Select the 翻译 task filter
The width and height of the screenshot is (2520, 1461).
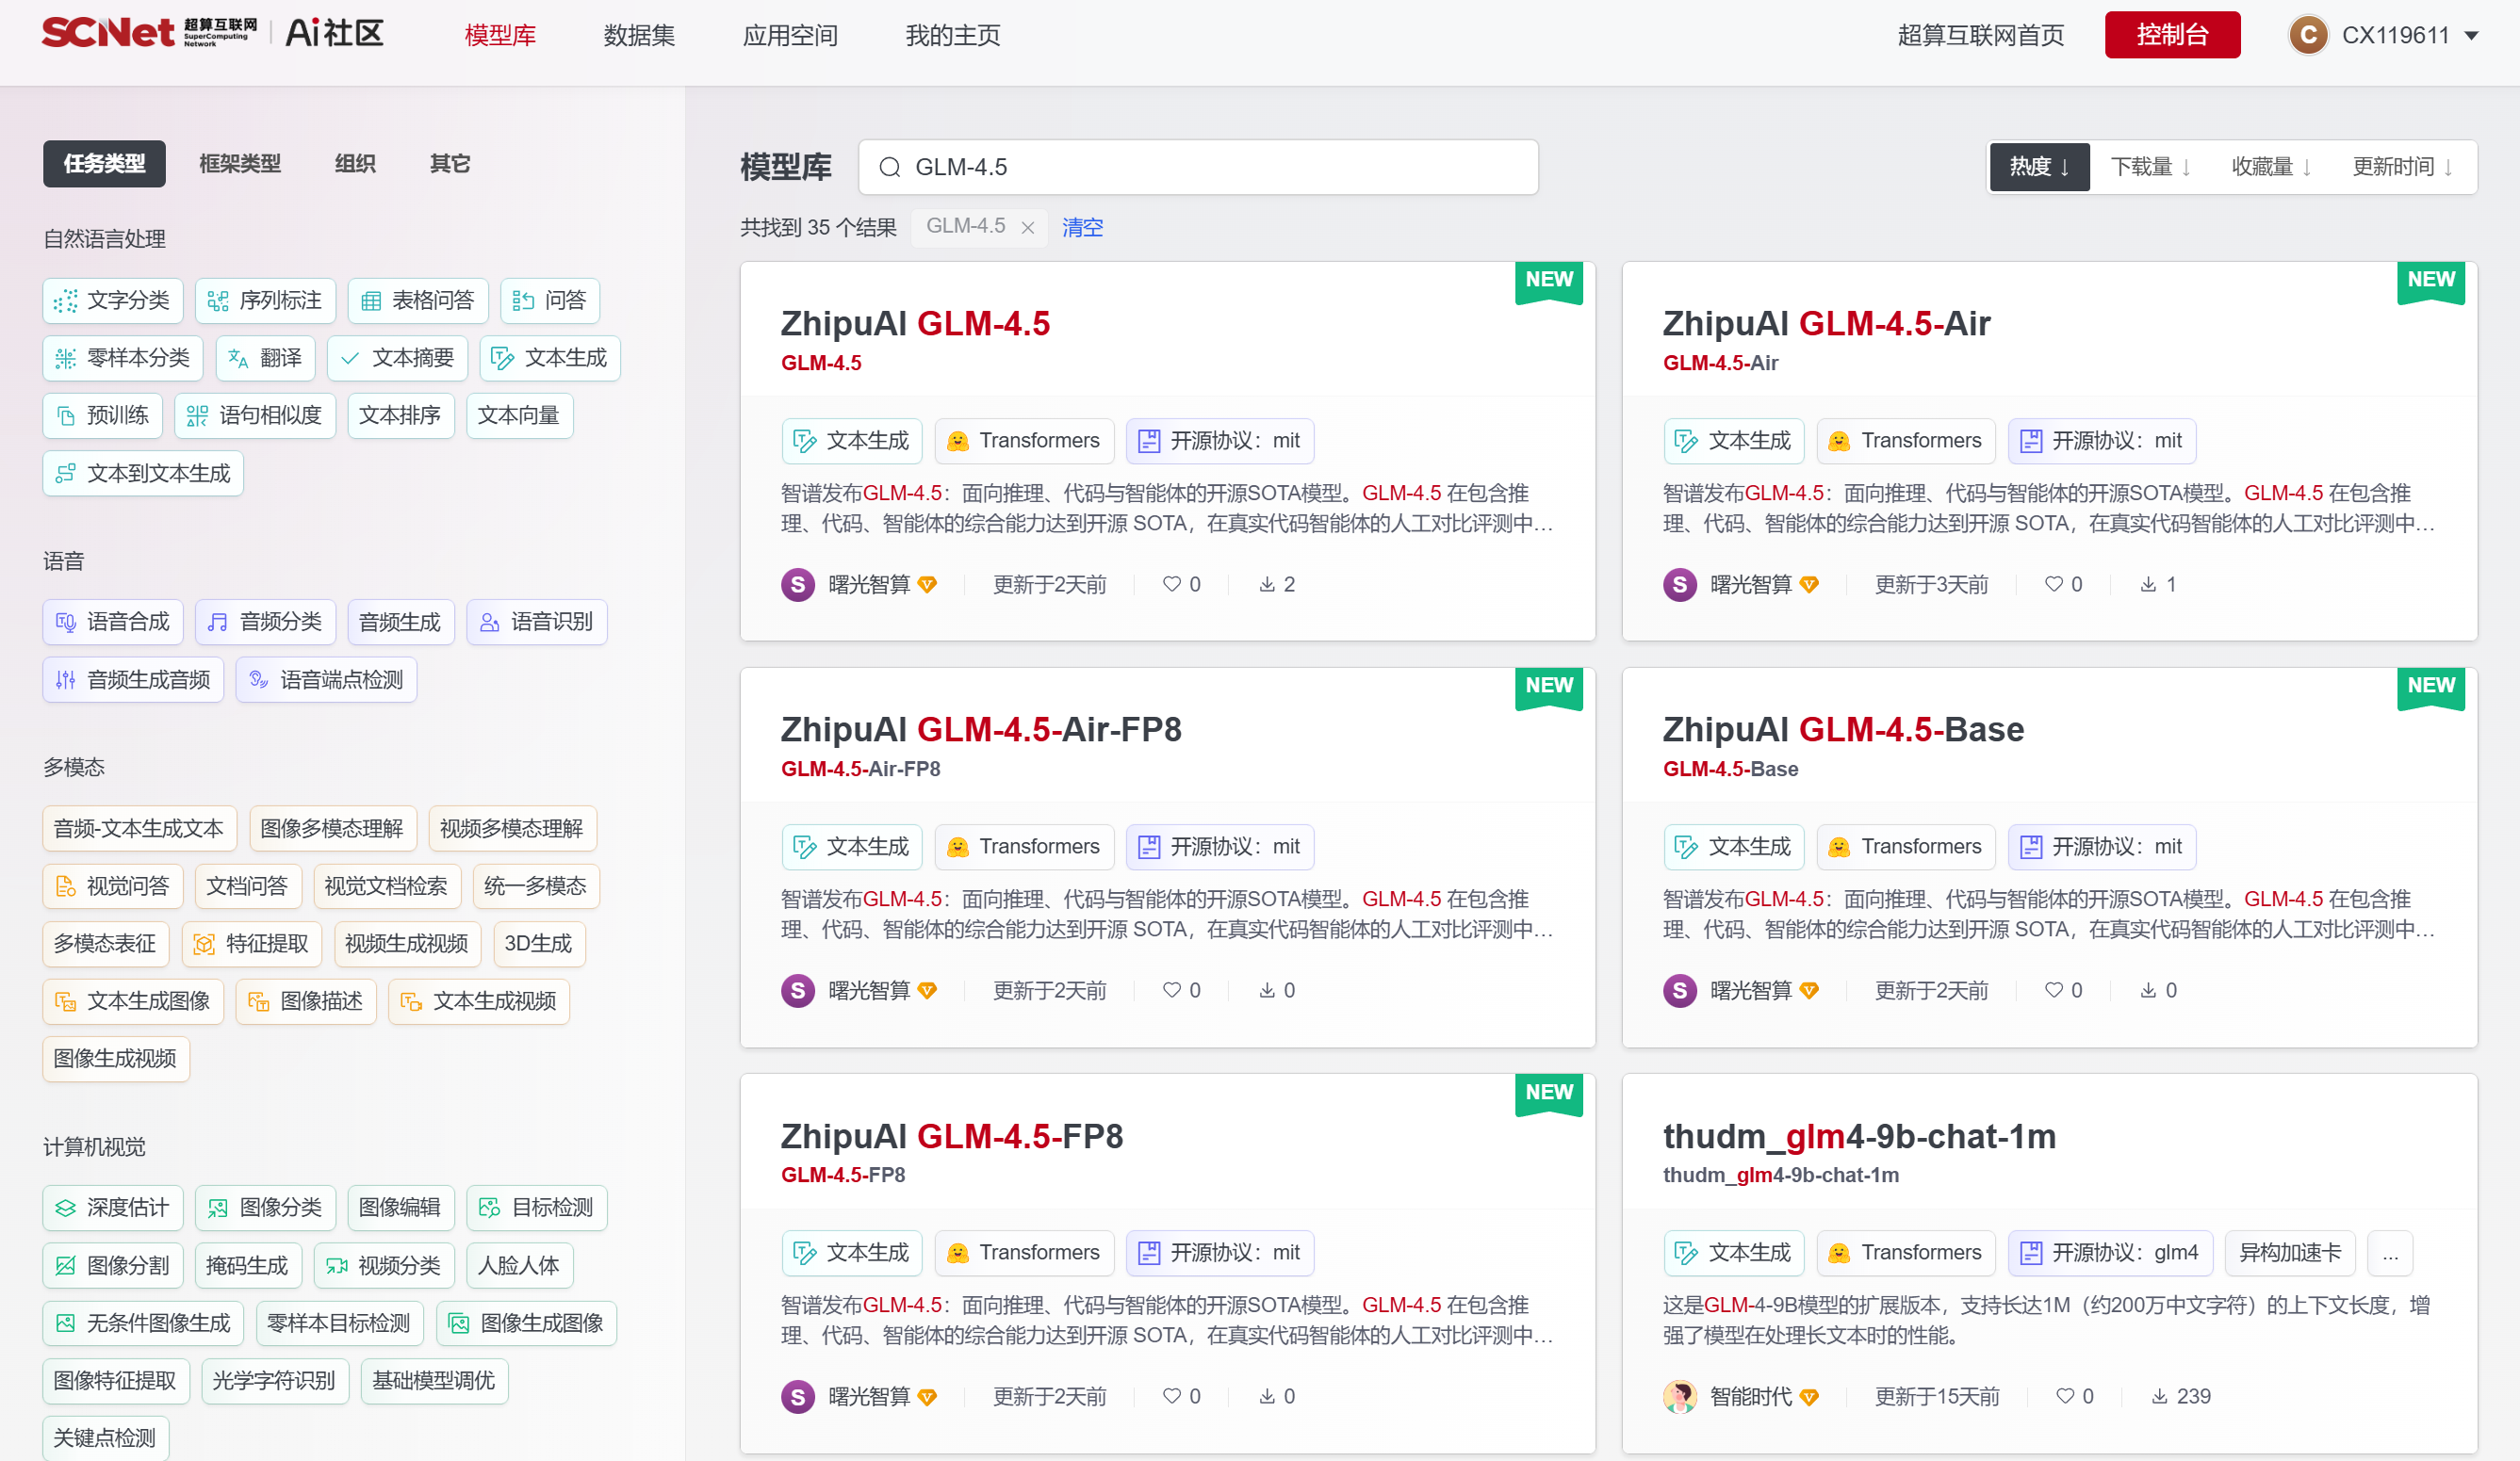tap(265, 358)
